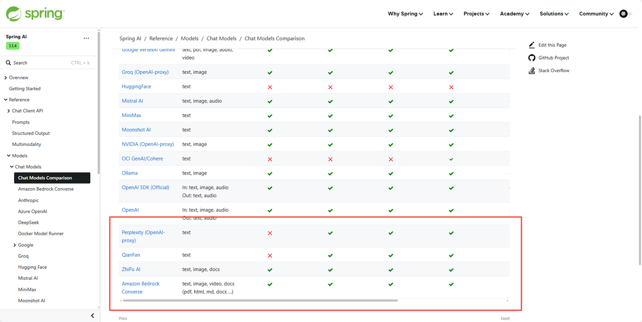Open Multimodality in sidebar

(27, 144)
